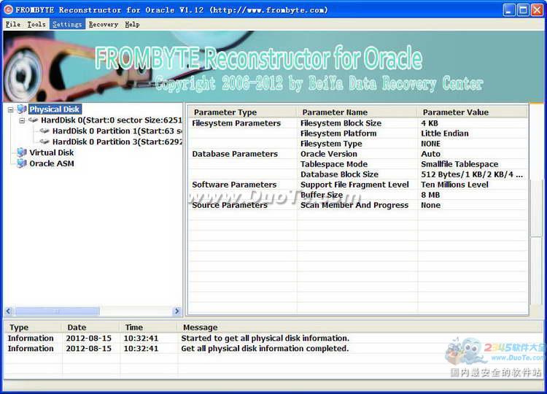Click the application icon in title bar

click(x=8, y=9)
